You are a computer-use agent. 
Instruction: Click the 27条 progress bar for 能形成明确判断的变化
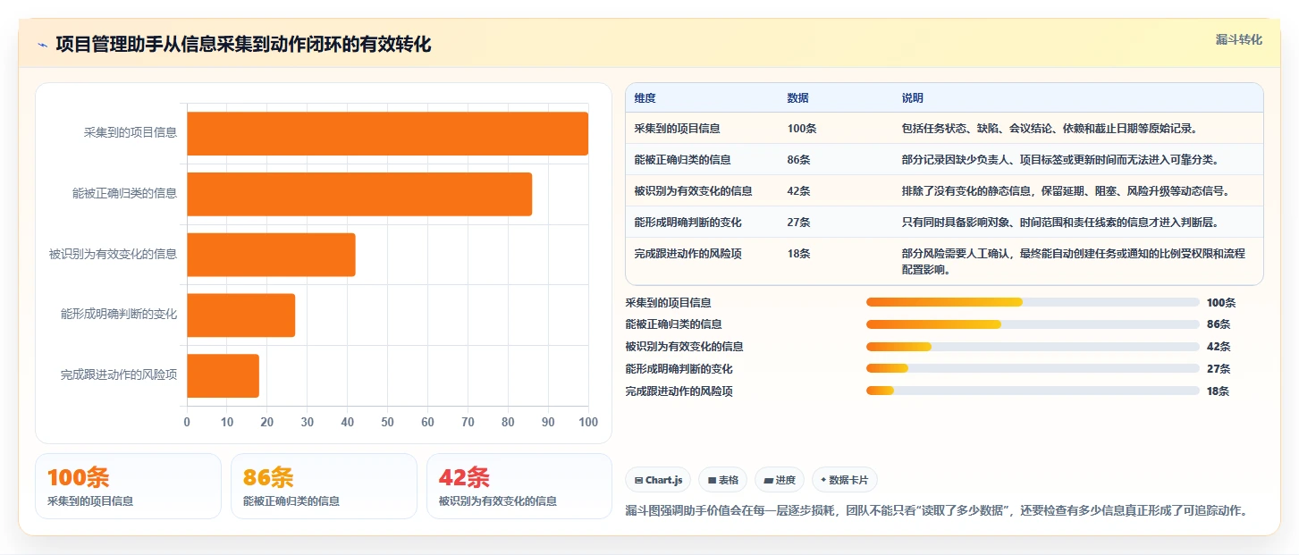click(x=1033, y=368)
